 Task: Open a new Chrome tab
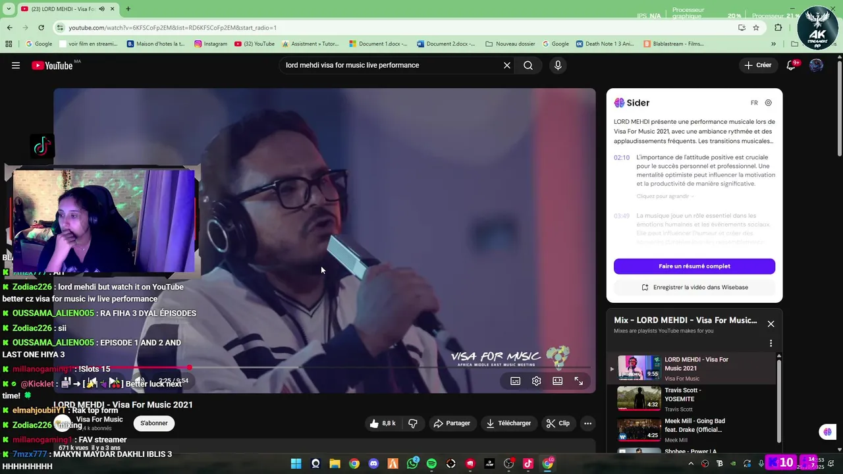(x=128, y=9)
